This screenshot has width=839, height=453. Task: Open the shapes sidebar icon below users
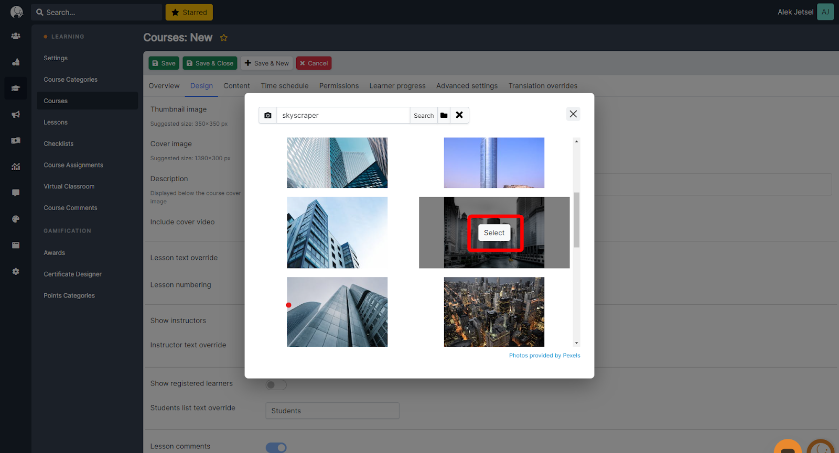[16, 62]
